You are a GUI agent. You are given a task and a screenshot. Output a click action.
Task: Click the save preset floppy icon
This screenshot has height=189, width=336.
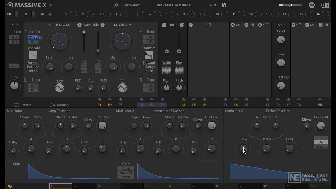224,5
